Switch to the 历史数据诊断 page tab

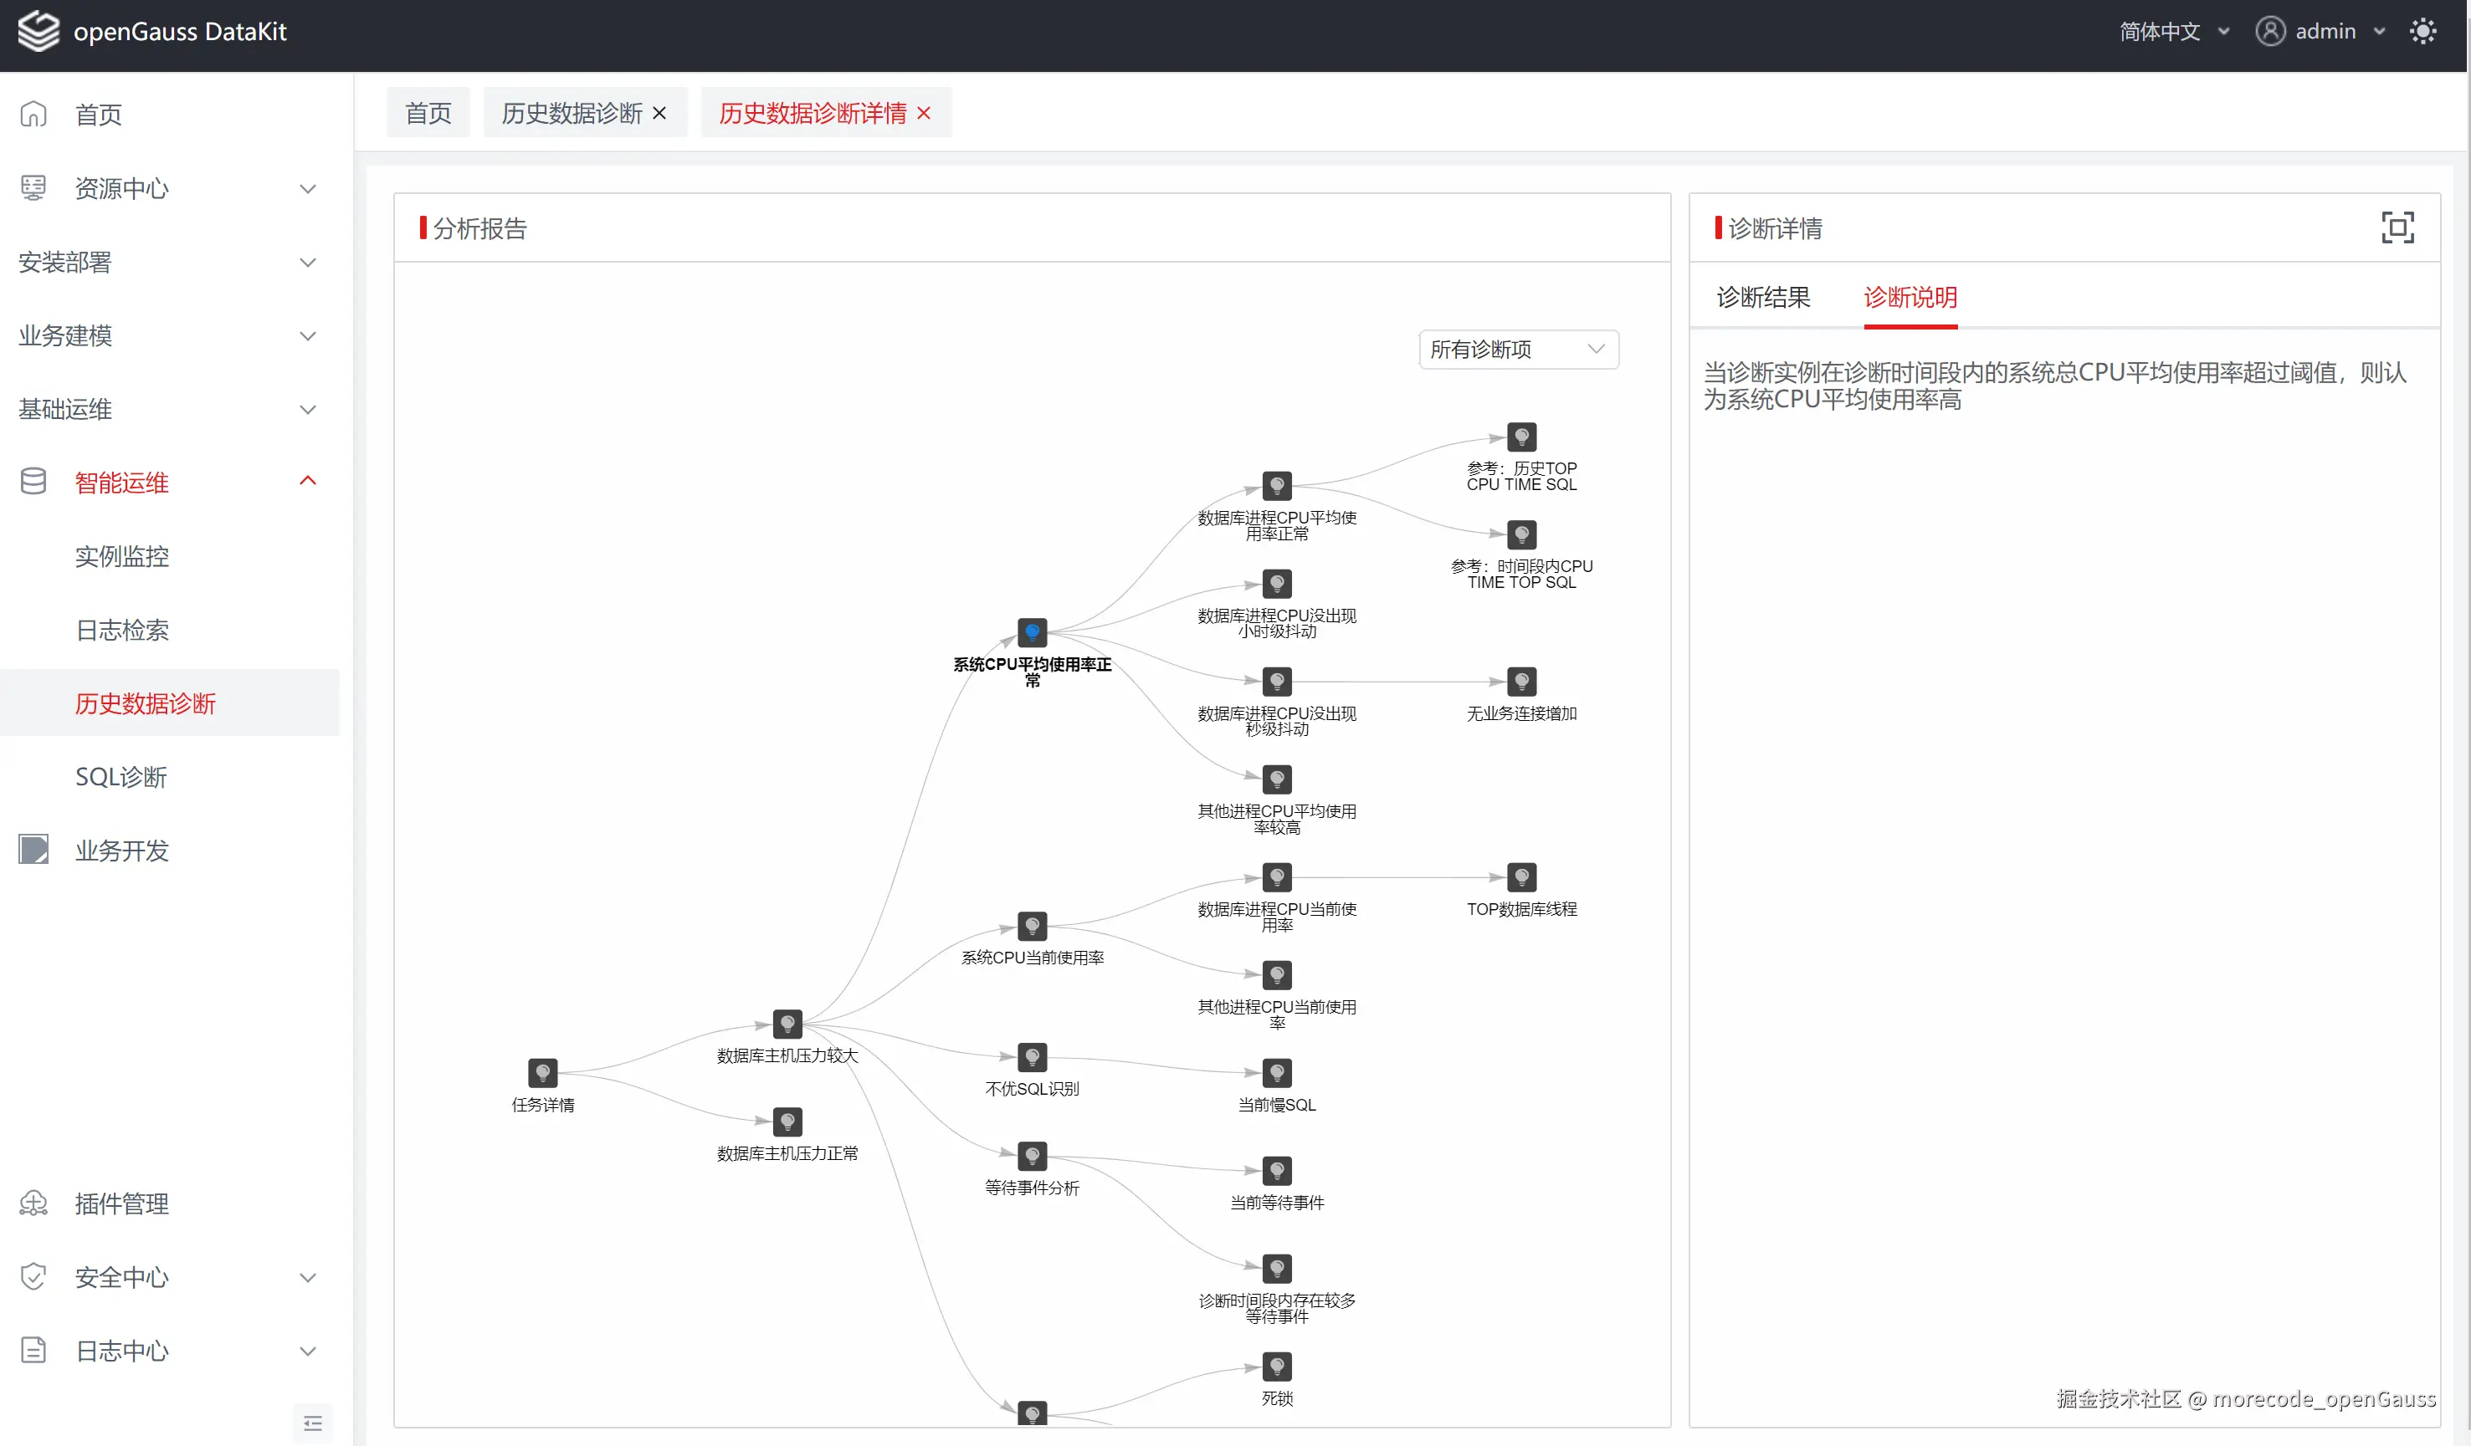pyautogui.click(x=572, y=114)
